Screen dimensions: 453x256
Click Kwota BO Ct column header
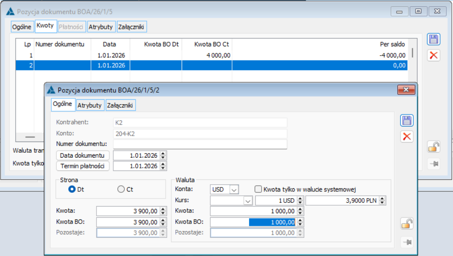coord(207,45)
